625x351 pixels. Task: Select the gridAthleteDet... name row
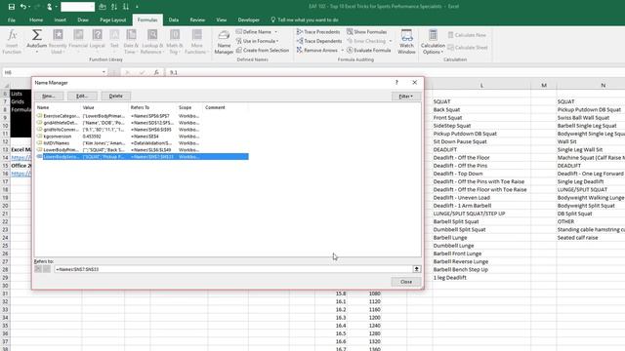click(142, 123)
